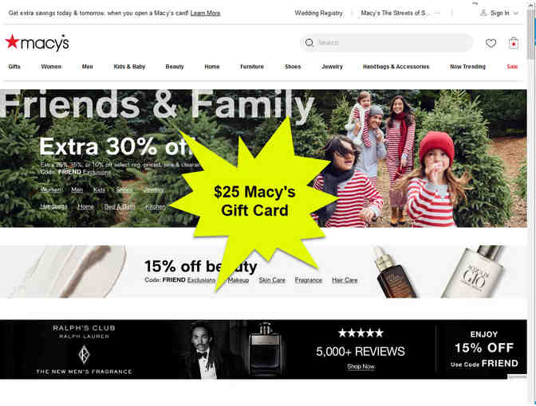The height and width of the screenshot is (406, 536).
Task: Open the Skin Care beauty link
Action: coord(272,280)
